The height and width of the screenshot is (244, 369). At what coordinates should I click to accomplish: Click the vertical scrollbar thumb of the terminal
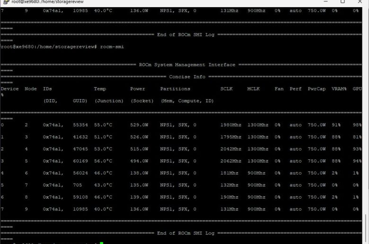coord(366,229)
